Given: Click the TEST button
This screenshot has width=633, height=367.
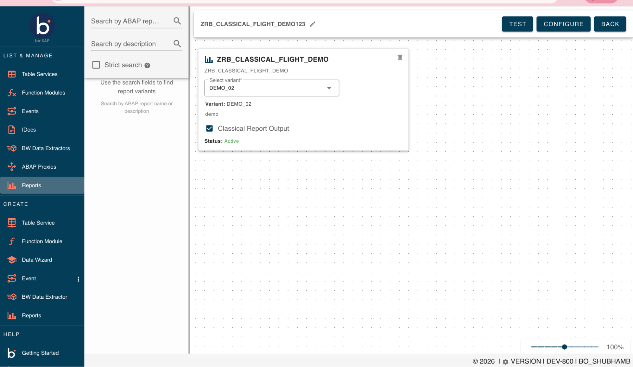Looking at the screenshot, I should pyautogui.click(x=517, y=24).
